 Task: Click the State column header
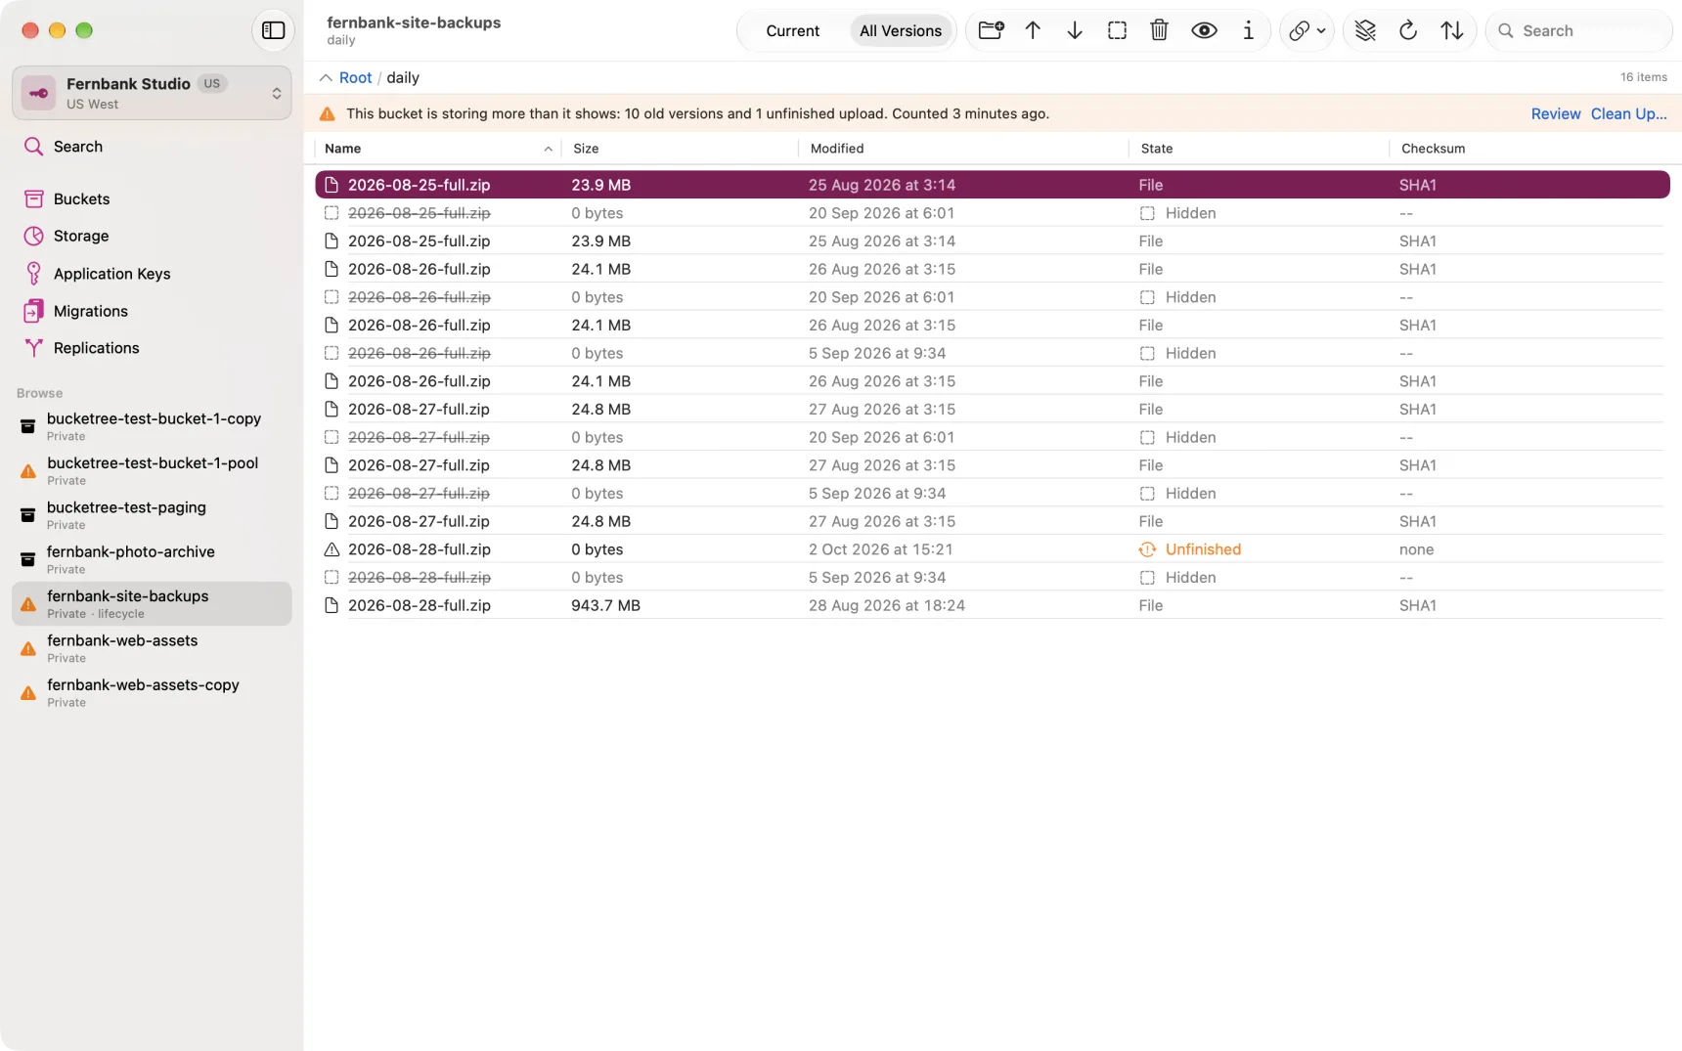pyautogui.click(x=1259, y=149)
